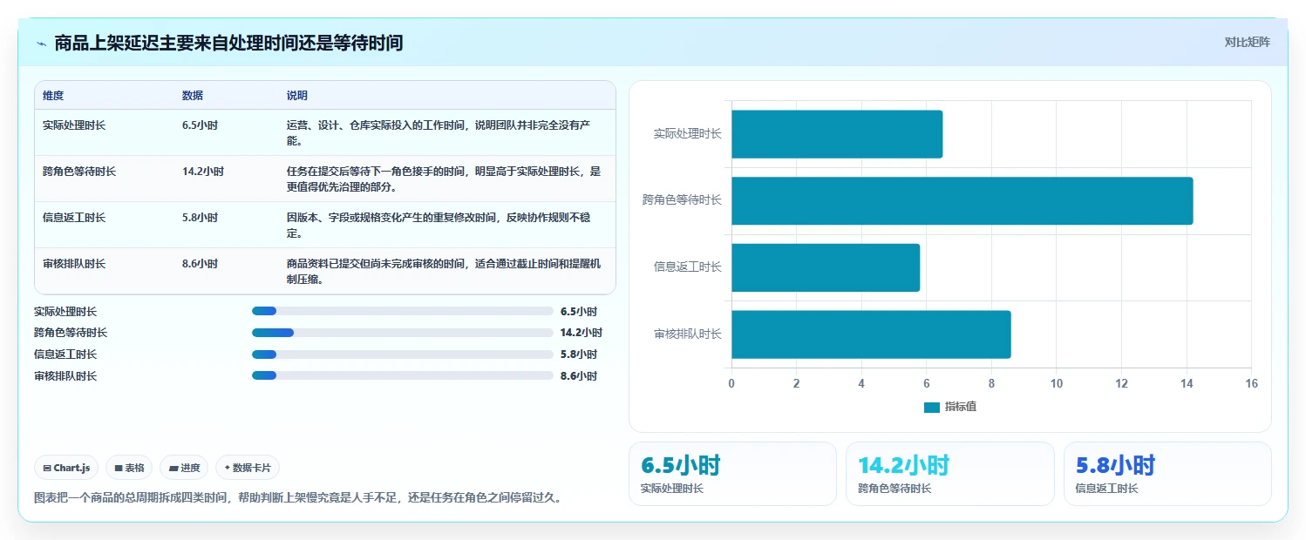
Task: Click the 信息返工时长 chart bar
Action: click(x=826, y=267)
